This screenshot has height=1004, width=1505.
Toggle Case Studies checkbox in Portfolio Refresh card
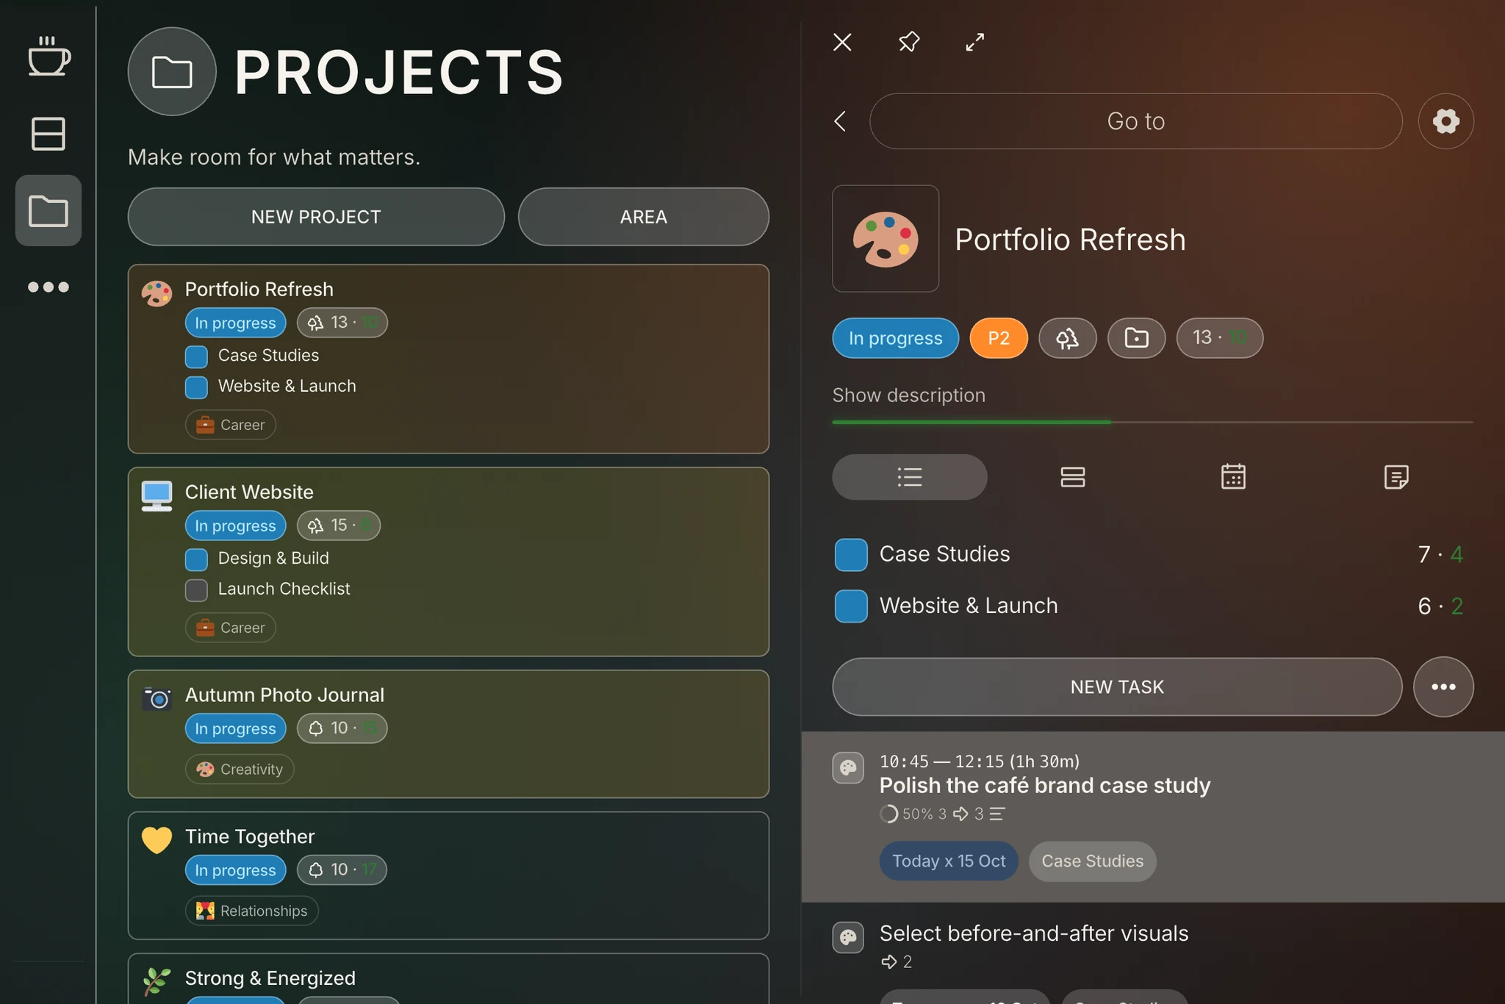[x=196, y=356]
